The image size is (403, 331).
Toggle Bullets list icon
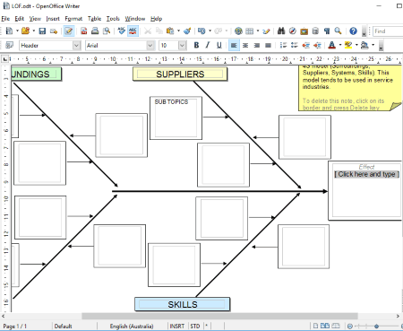(295, 45)
